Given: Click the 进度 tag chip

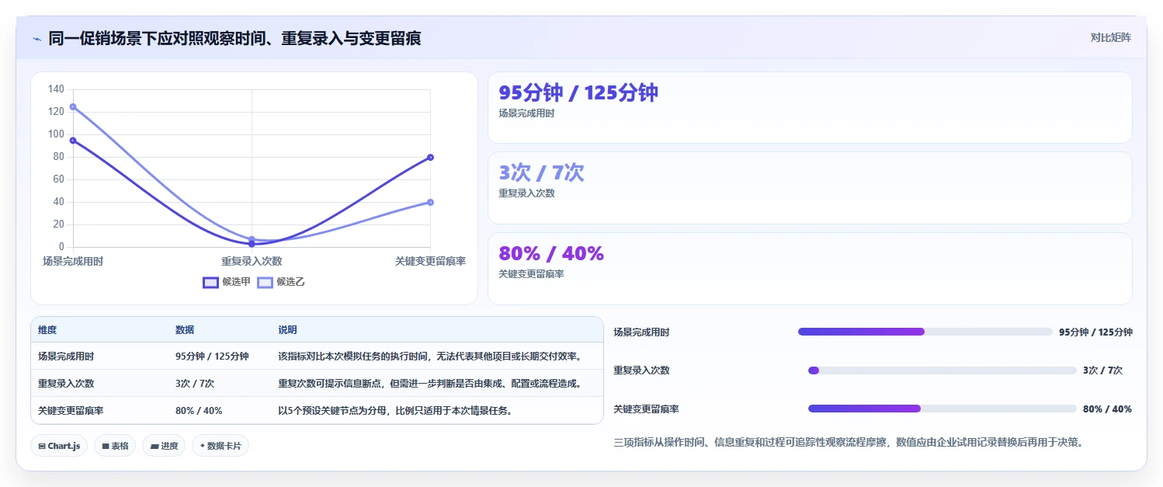Looking at the screenshot, I should 164,446.
